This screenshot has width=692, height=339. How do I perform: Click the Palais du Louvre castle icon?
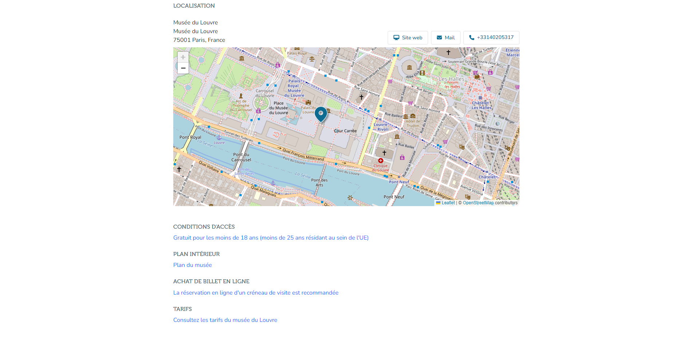(x=308, y=102)
